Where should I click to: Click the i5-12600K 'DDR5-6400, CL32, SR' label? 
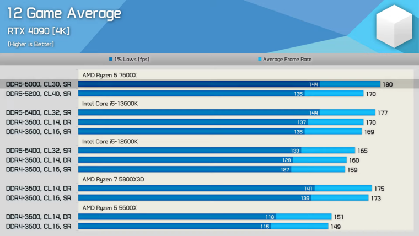[x=39, y=151]
